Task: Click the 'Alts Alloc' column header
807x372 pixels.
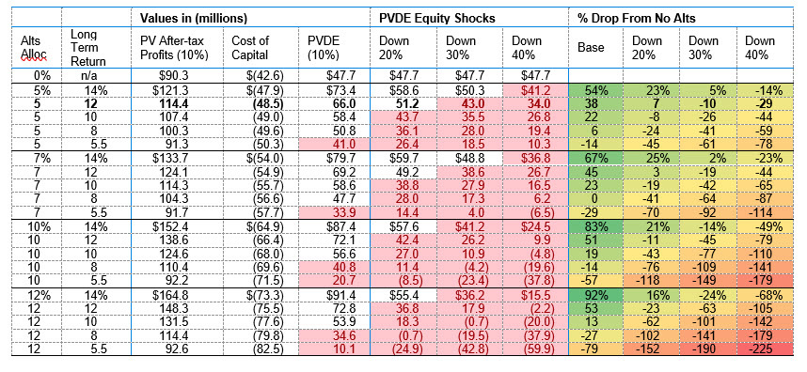Action: pos(31,48)
